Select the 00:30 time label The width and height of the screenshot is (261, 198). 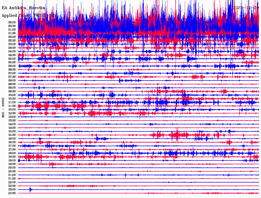point(12,26)
